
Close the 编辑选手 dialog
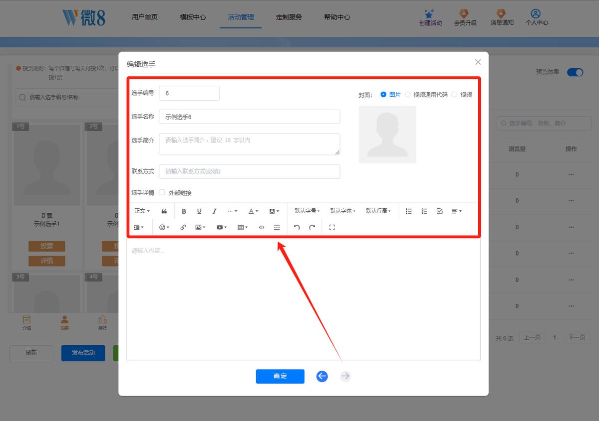478,62
